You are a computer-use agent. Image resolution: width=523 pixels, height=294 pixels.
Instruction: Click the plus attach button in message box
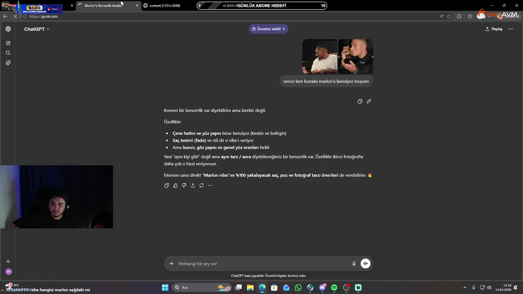pyautogui.click(x=172, y=264)
